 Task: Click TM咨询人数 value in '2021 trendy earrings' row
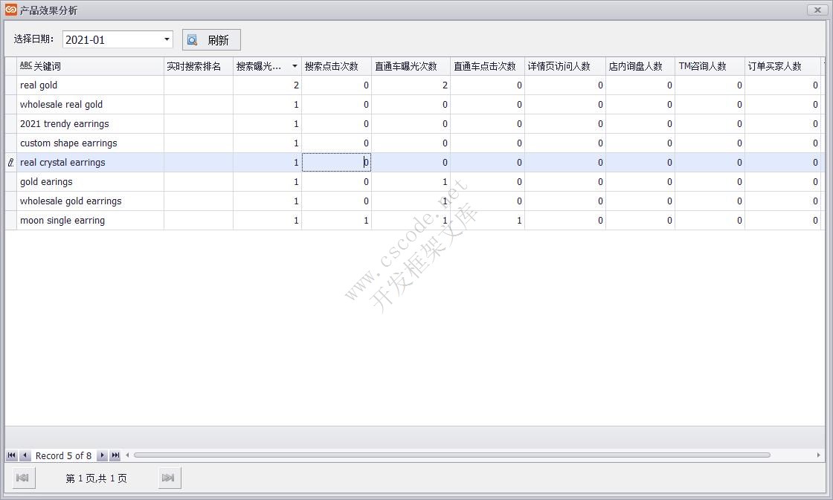710,123
